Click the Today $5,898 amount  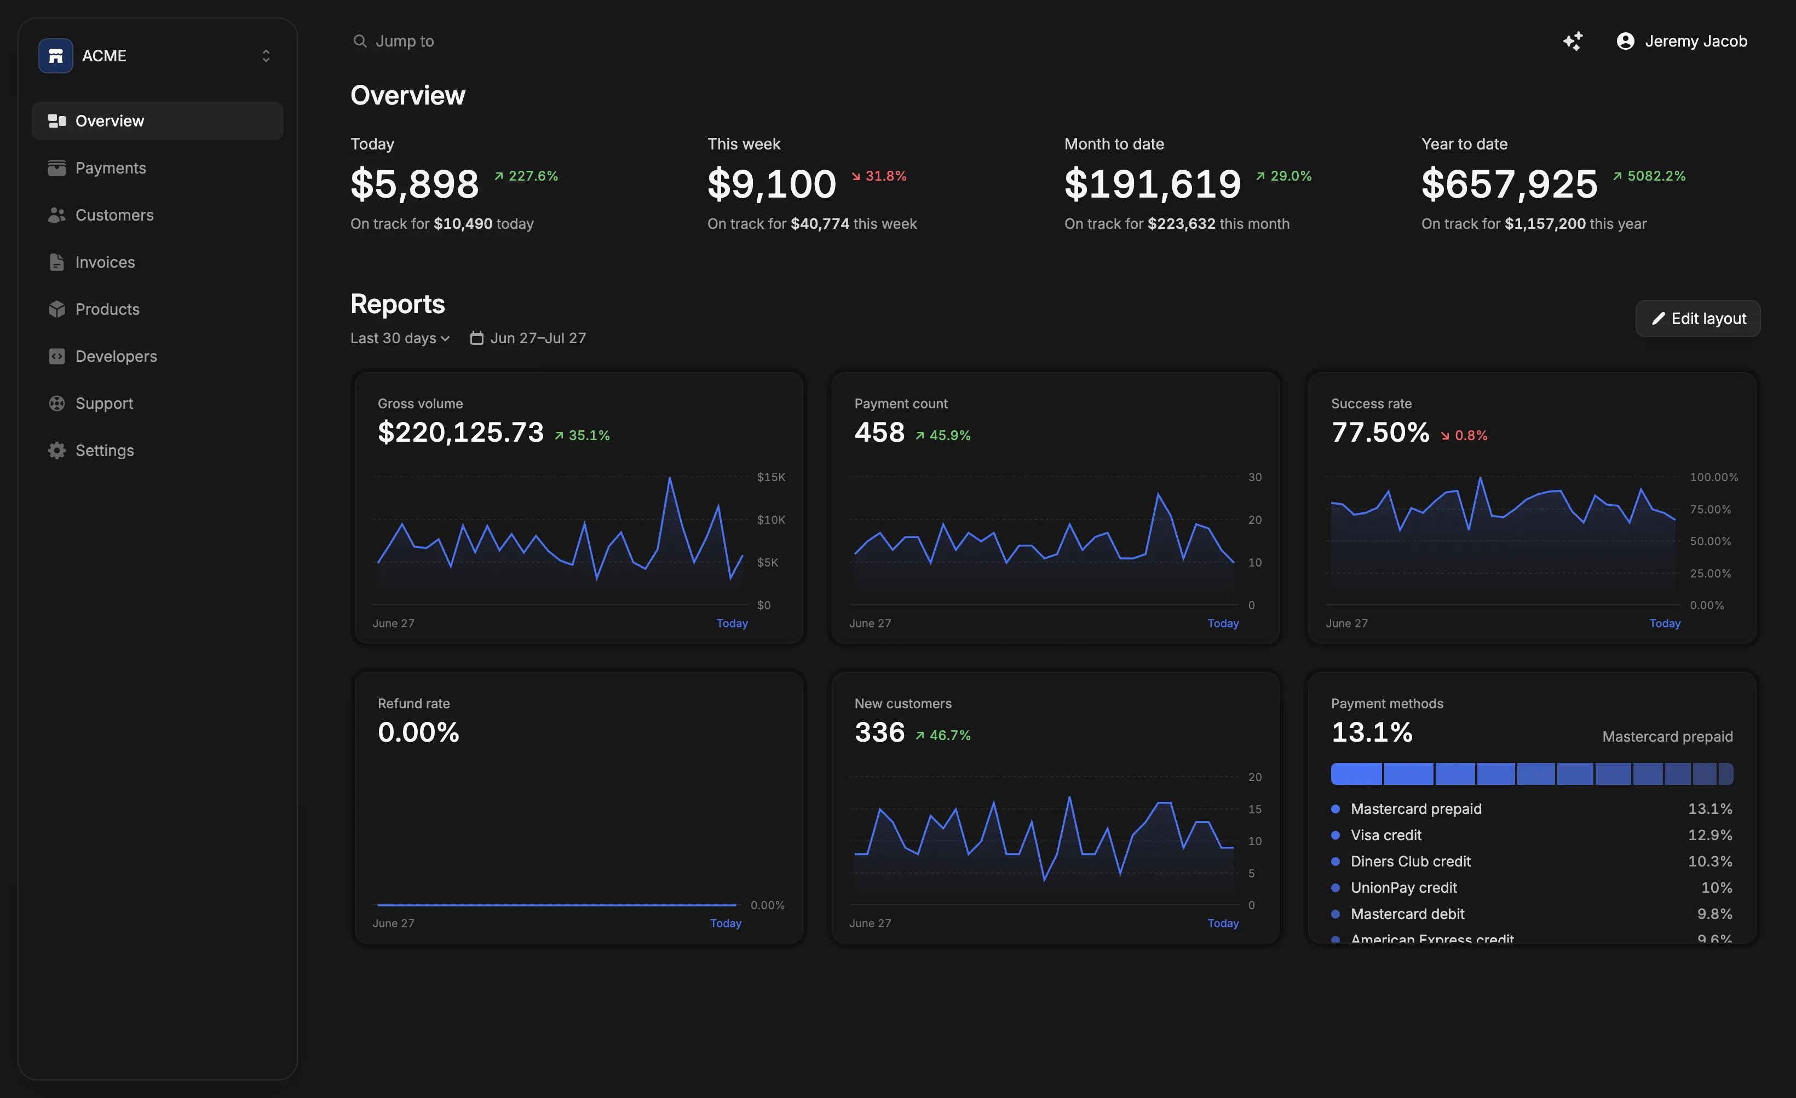point(415,183)
